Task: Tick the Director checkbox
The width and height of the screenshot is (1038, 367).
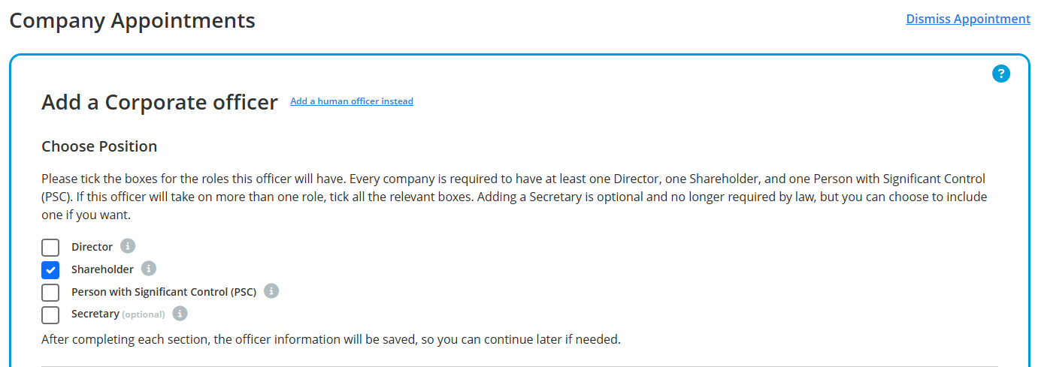Action: point(50,248)
